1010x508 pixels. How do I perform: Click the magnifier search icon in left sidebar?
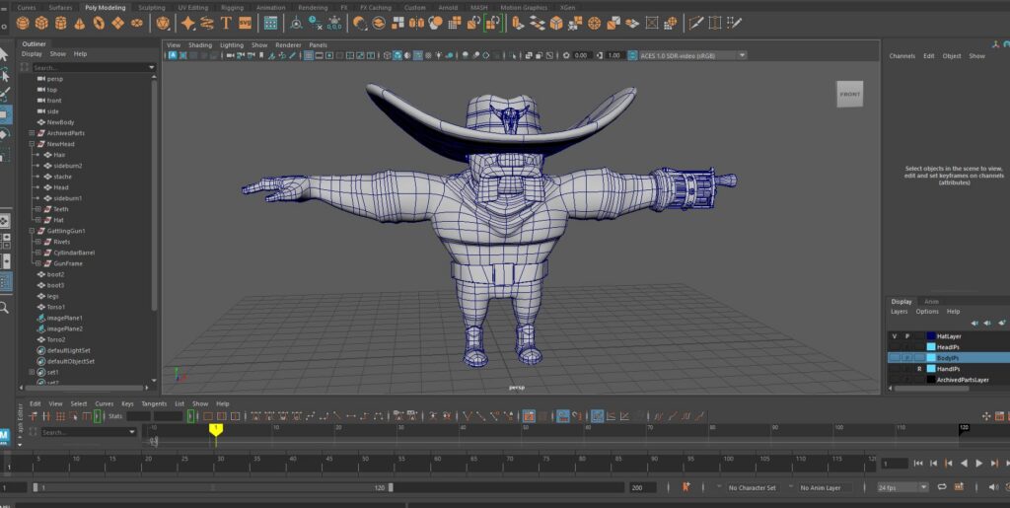pos(4,308)
